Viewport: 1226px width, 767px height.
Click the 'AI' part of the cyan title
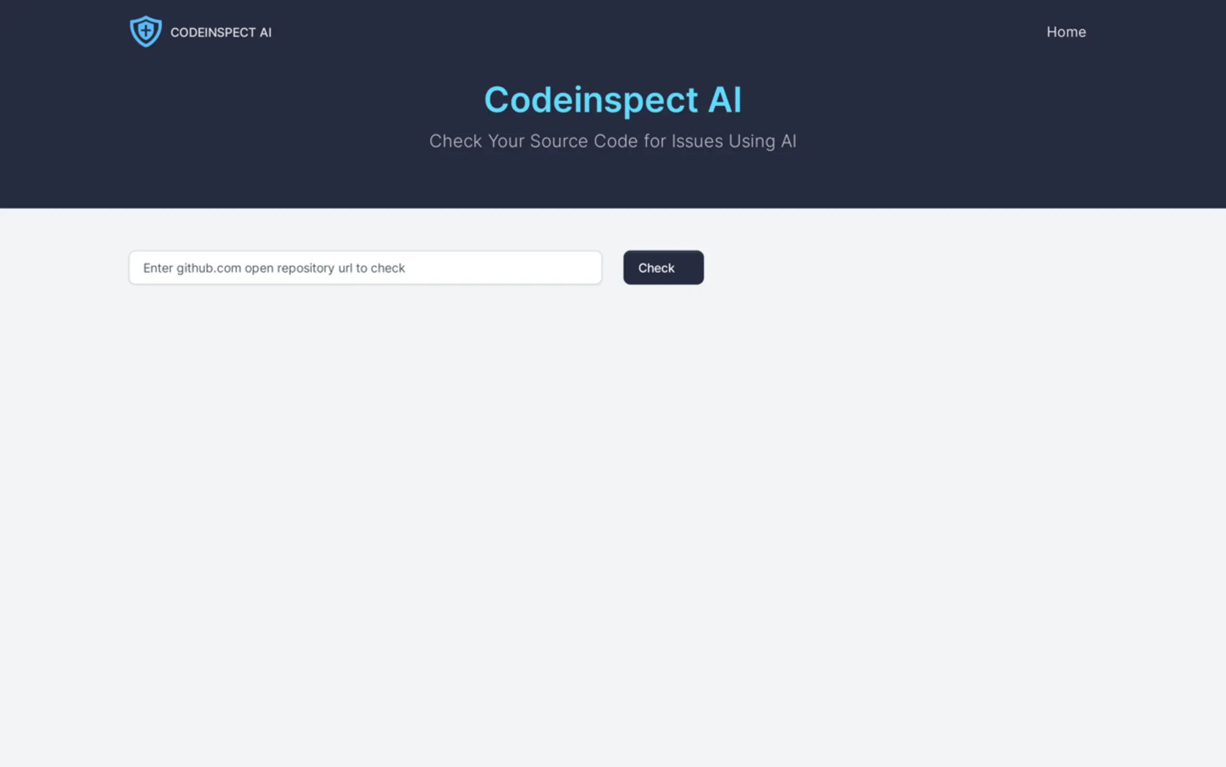pyautogui.click(x=724, y=99)
